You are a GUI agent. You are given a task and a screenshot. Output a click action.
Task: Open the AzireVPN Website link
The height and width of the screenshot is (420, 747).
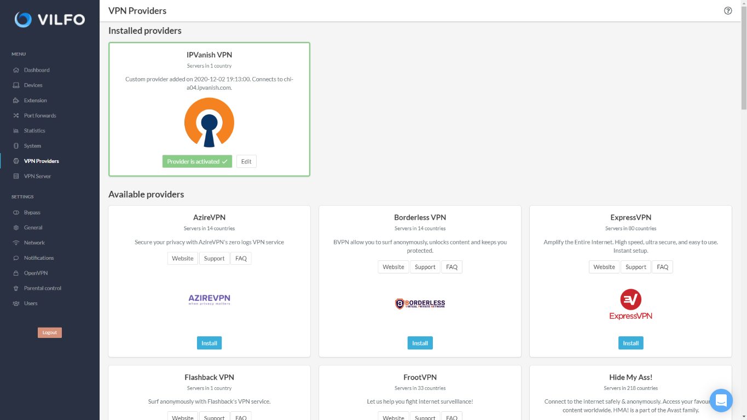(183, 259)
